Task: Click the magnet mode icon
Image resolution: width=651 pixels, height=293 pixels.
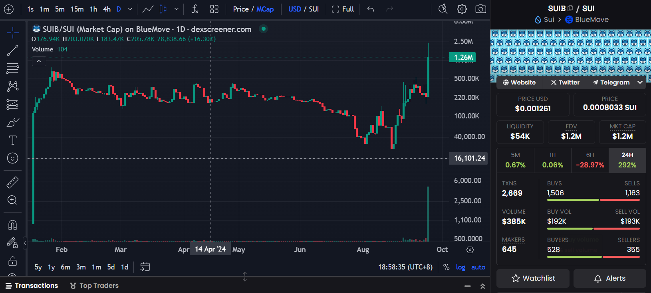Action: 12,225
